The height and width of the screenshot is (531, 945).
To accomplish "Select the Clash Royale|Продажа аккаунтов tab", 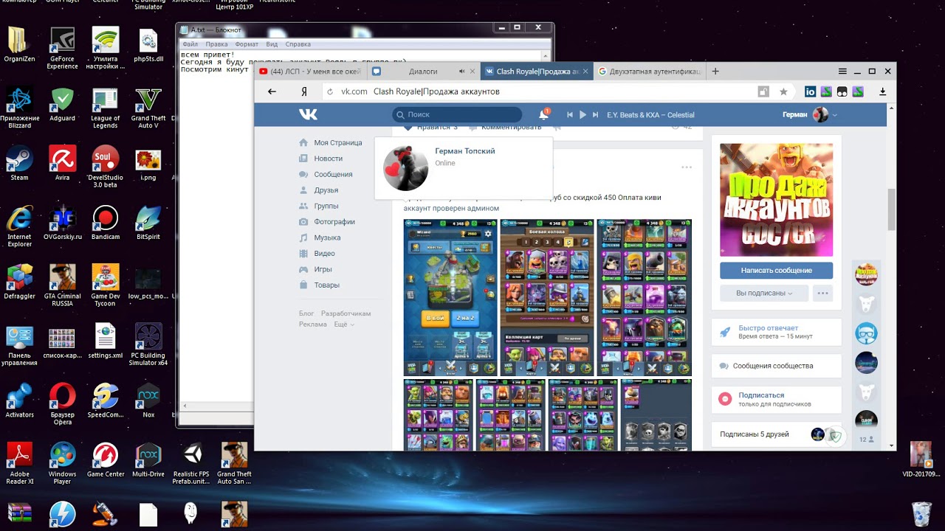I will point(537,72).
